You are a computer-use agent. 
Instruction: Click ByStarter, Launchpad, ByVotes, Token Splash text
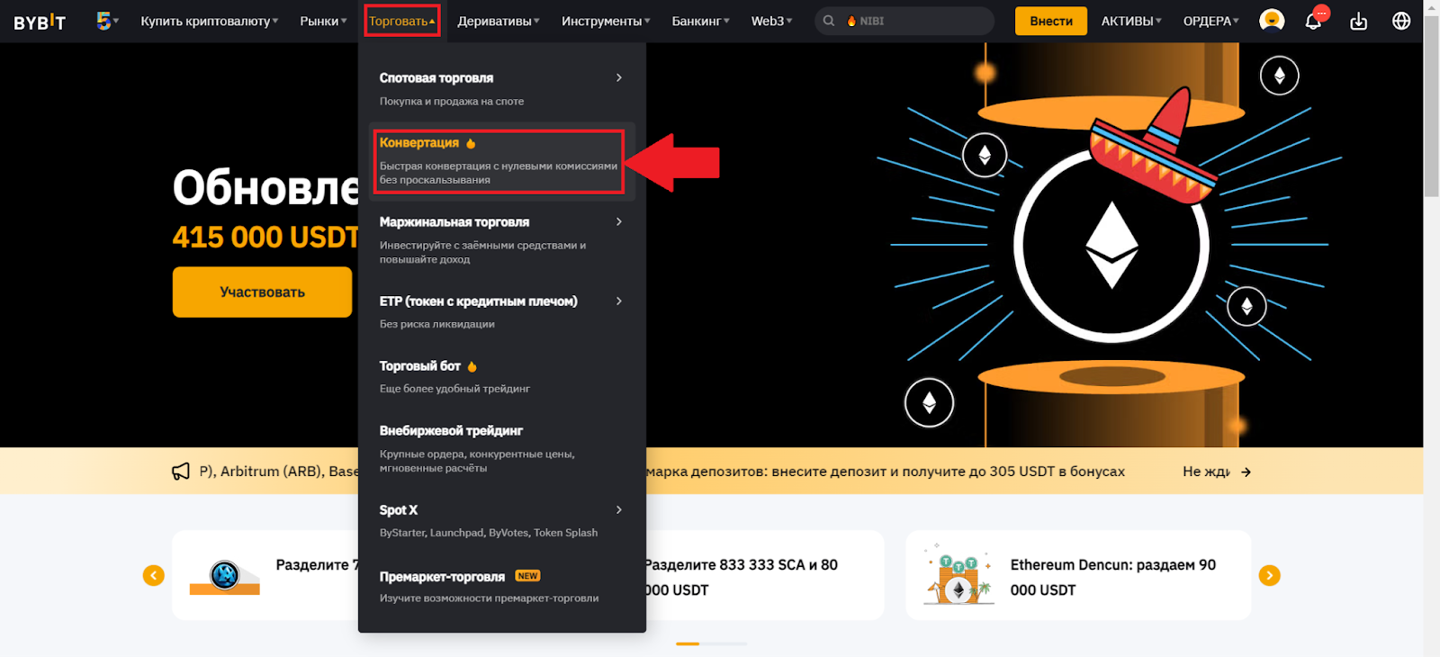(489, 533)
